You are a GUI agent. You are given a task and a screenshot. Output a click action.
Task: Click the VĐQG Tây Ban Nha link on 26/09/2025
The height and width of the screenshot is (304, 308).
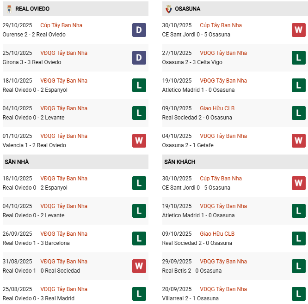coord(64,234)
